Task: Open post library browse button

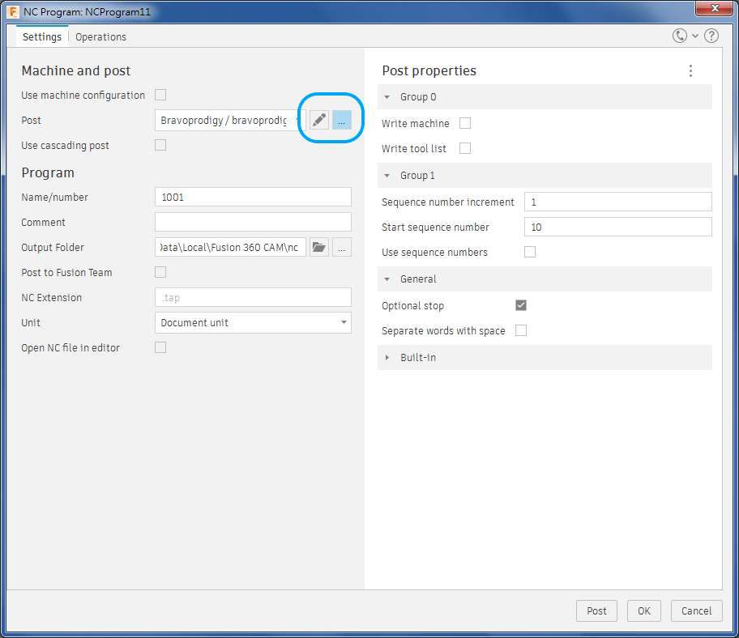Action: pyautogui.click(x=341, y=121)
